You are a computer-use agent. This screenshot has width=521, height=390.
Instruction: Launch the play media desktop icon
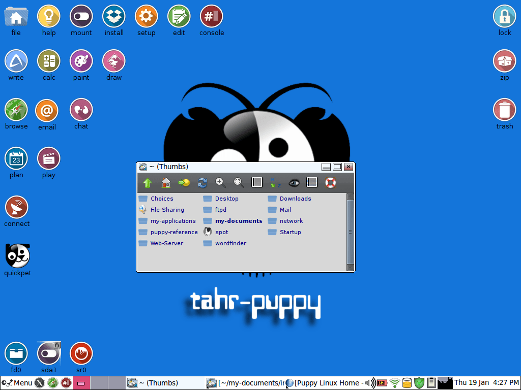tap(48, 163)
